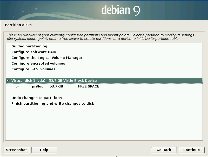Select Configure iSCSI volumes
Viewport: 208px width, 157px height.
[x=33, y=69]
